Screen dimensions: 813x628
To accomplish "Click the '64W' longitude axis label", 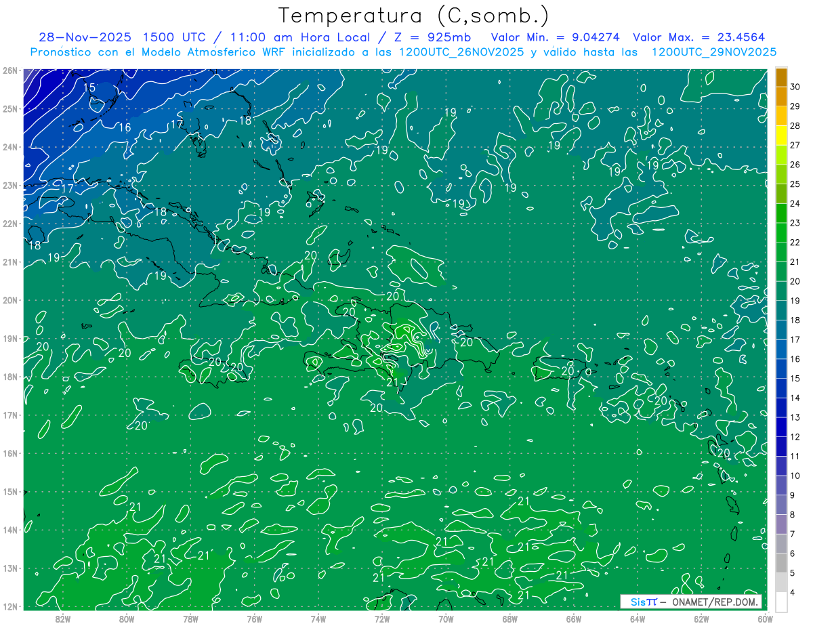I will point(638,619).
